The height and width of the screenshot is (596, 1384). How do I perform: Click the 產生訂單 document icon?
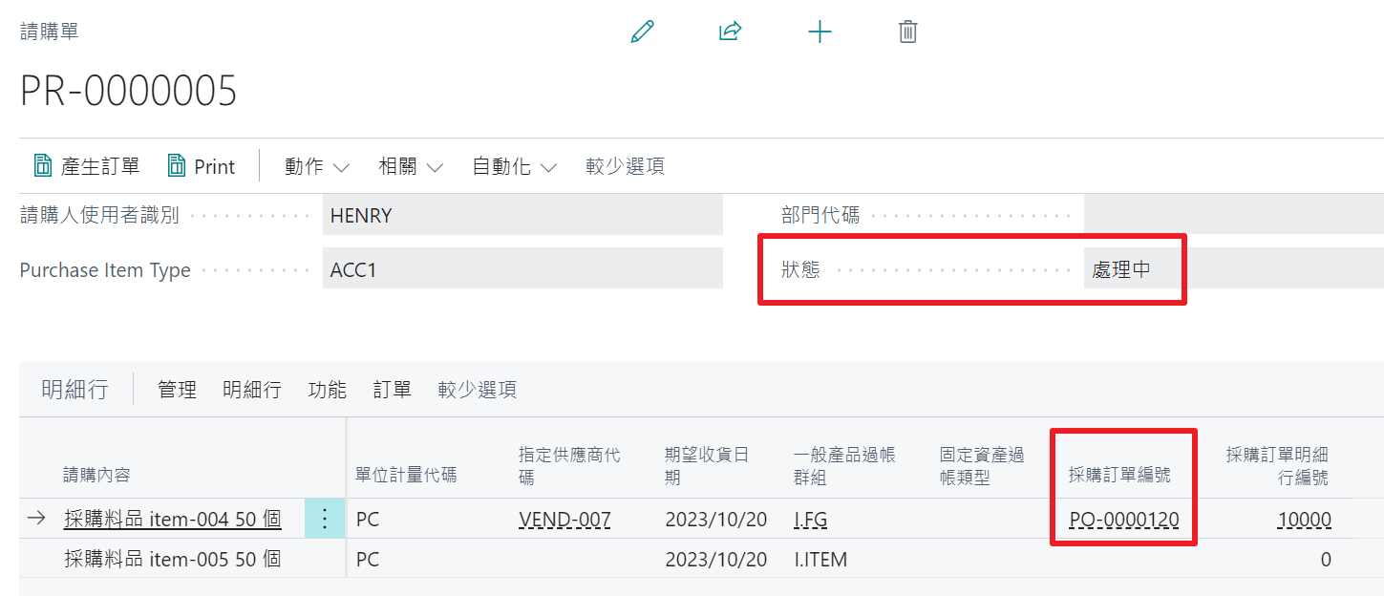click(x=43, y=166)
